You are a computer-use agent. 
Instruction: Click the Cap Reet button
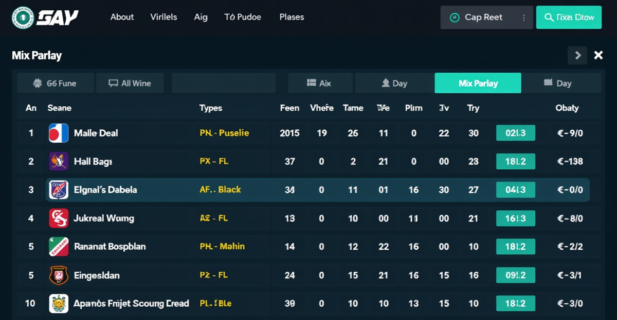(x=486, y=17)
